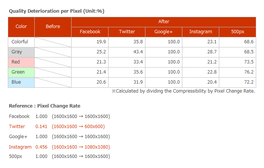This screenshot has width=264, height=168.
Task: Pick the Green color cell
Action: 21,72
